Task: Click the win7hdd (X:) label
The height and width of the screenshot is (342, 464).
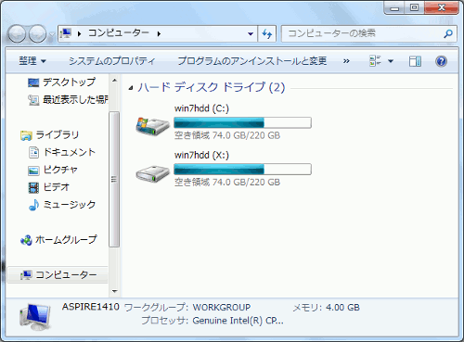Action: pyautogui.click(x=201, y=155)
